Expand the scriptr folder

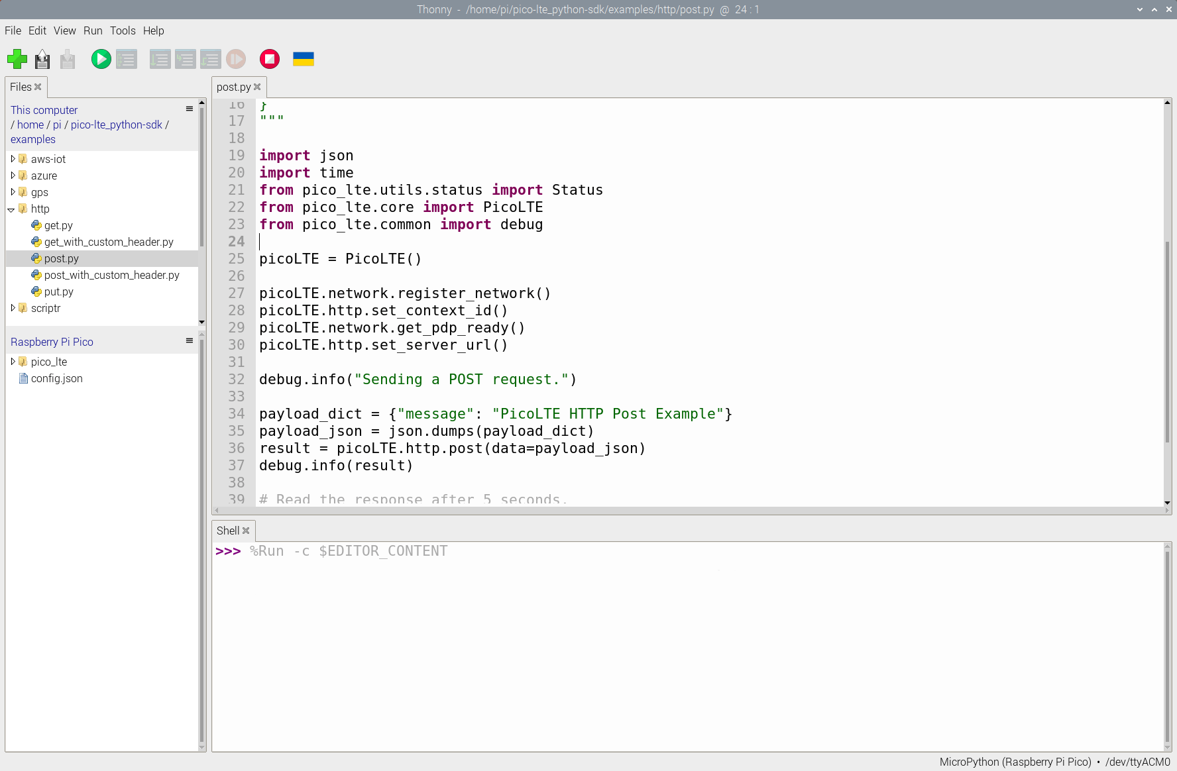tap(13, 308)
